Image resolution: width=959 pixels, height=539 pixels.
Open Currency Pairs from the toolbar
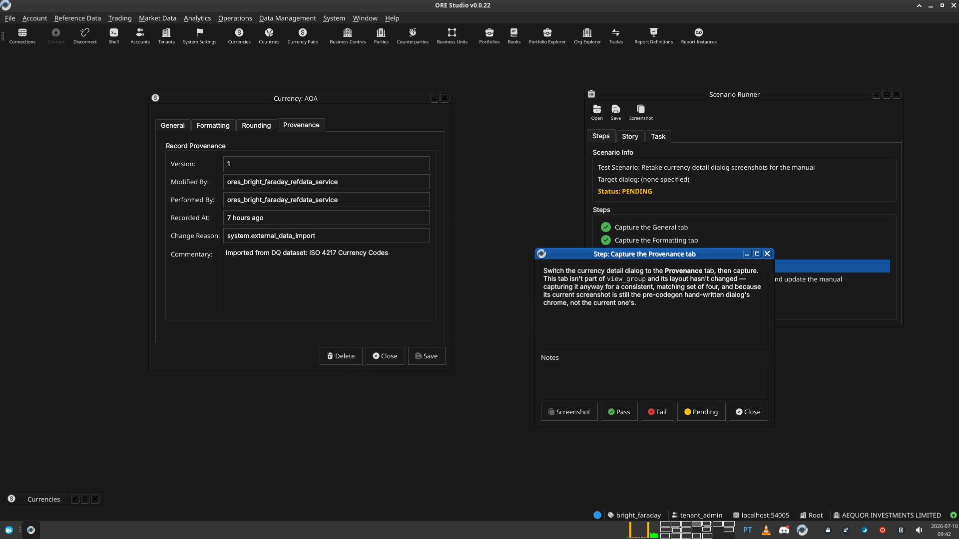click(x=303, y=35)
